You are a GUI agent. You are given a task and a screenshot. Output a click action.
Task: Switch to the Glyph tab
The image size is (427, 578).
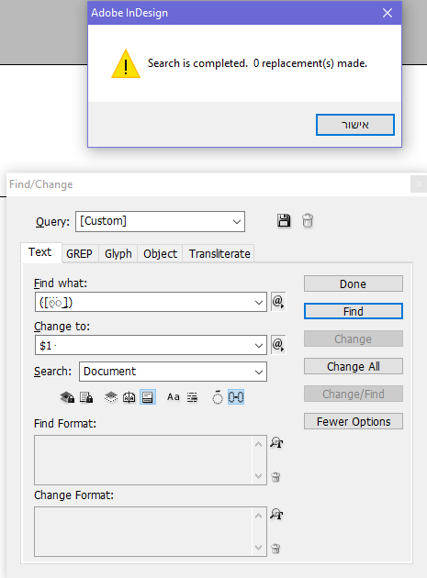[x=118, y=253]
